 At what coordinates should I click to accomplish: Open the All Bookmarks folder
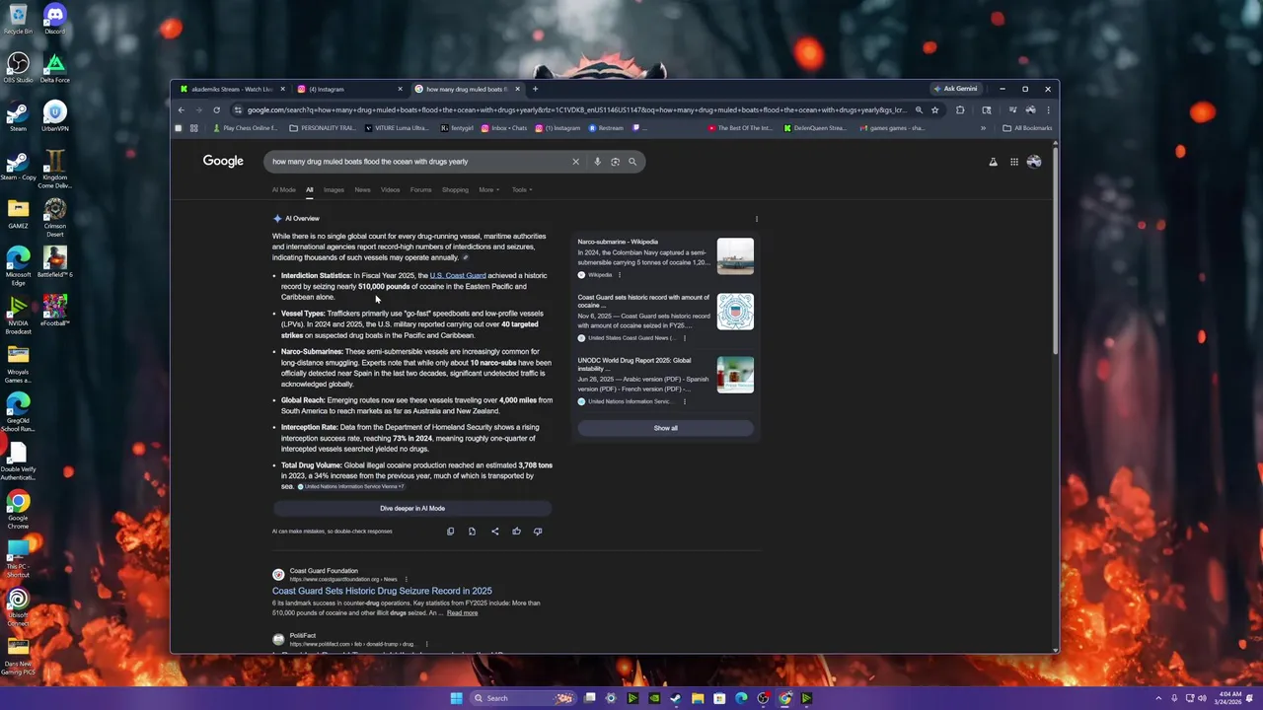click(1027, 128)
